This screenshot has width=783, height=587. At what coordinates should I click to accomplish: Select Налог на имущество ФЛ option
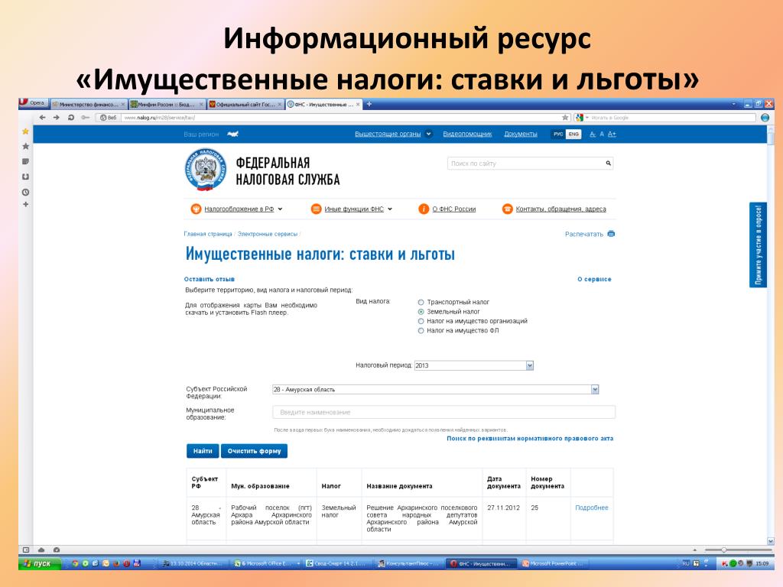click(421, 330)
